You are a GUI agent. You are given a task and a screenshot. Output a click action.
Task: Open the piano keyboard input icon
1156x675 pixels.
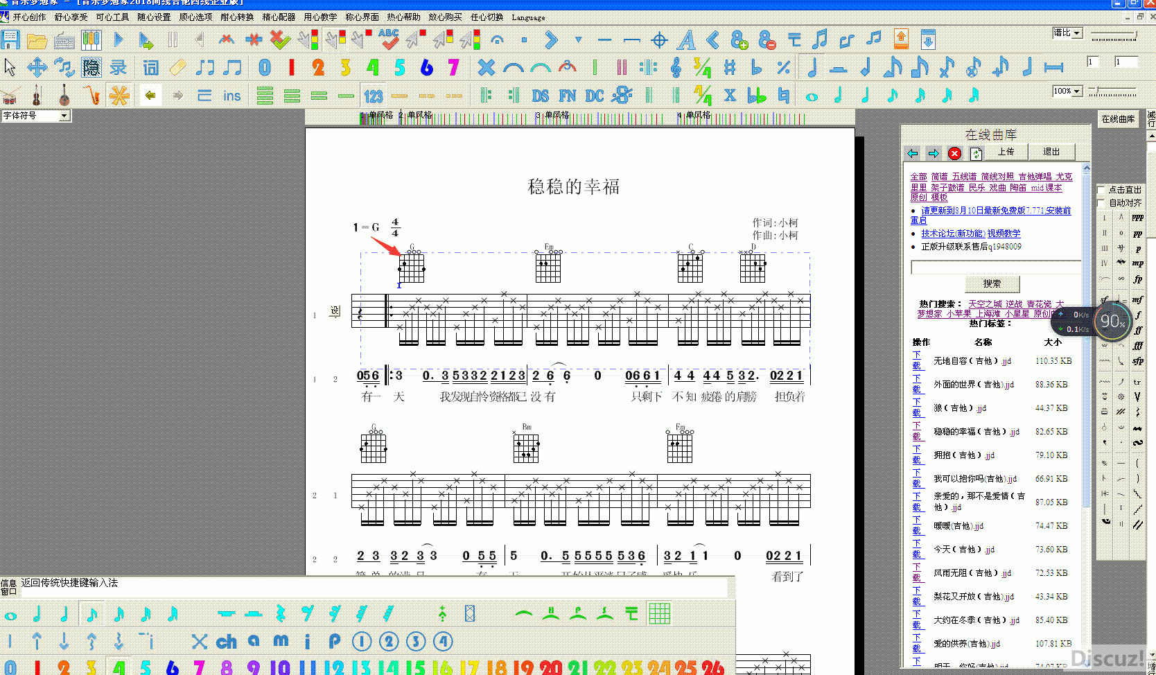point(91,40)
